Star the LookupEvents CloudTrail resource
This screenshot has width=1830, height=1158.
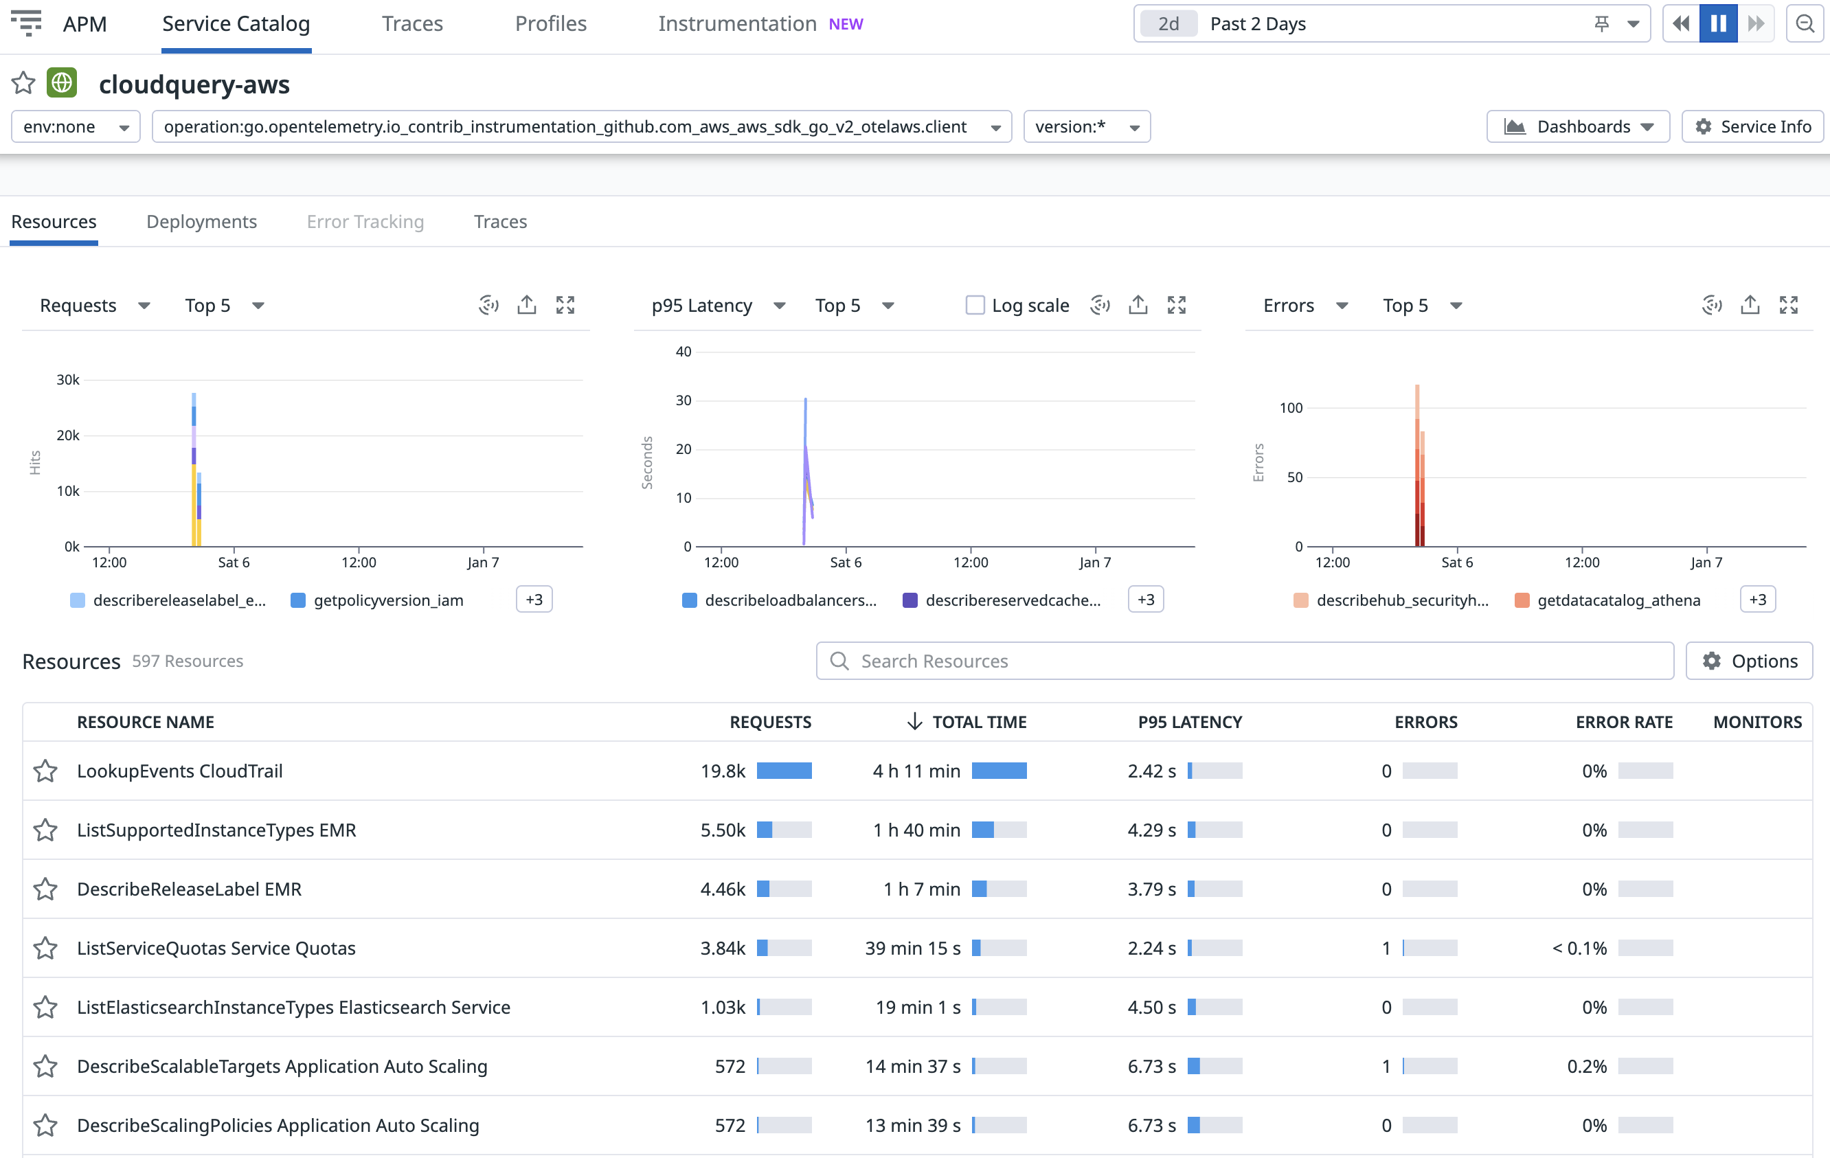[45, 771]
